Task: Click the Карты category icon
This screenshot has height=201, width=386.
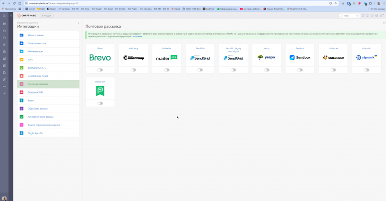Action: (x=22, y=100)
